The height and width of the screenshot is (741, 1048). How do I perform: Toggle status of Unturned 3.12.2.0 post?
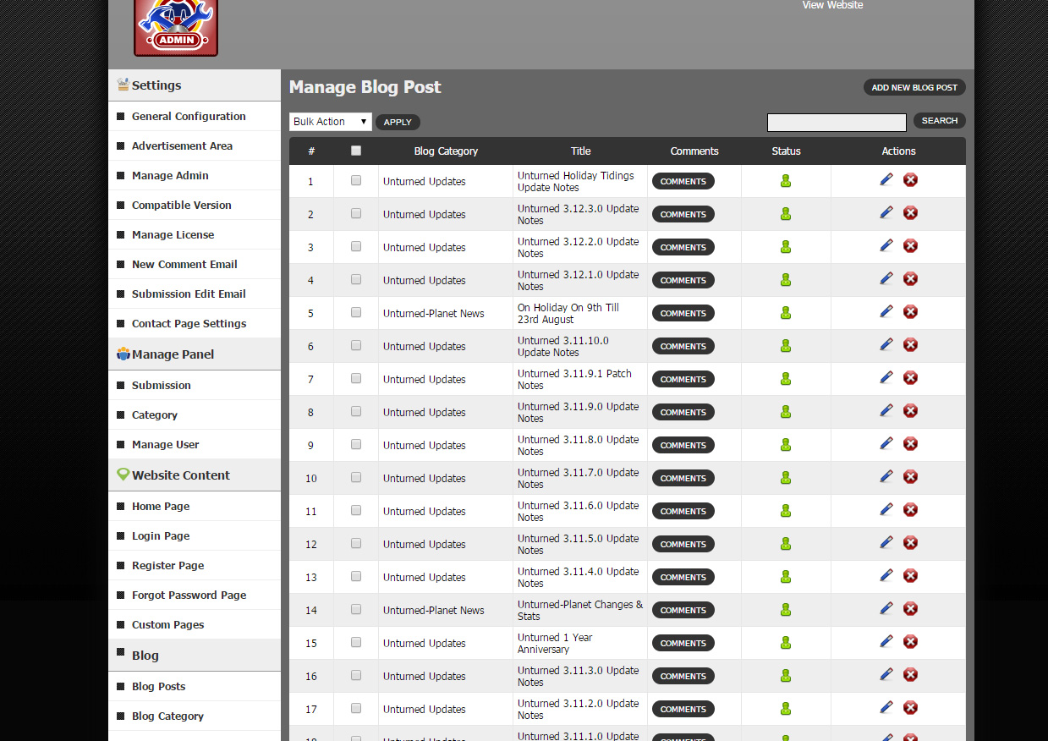[x=786, y=247]
